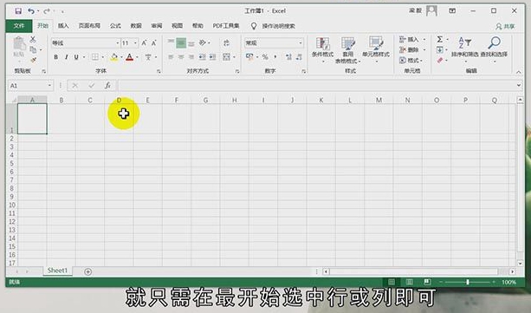Expand the formula bar chevron
This screenshot has width=531, height=313.
[x=519, y=86]
